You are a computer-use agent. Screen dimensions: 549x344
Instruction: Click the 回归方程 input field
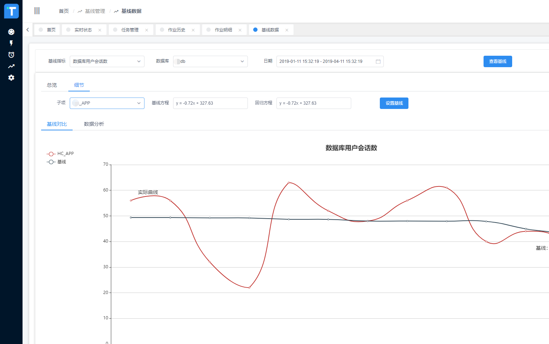[x=314, y=103]
